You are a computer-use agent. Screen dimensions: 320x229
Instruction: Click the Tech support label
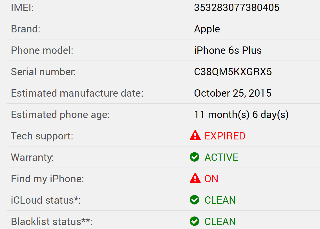(42, 136)
